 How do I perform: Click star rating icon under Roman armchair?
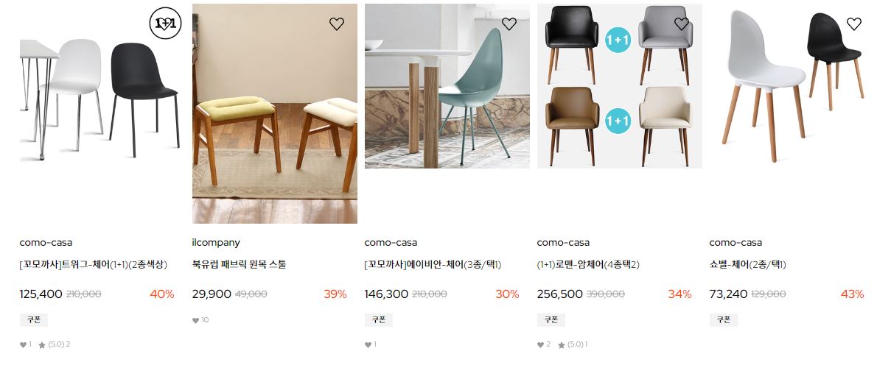562,345
